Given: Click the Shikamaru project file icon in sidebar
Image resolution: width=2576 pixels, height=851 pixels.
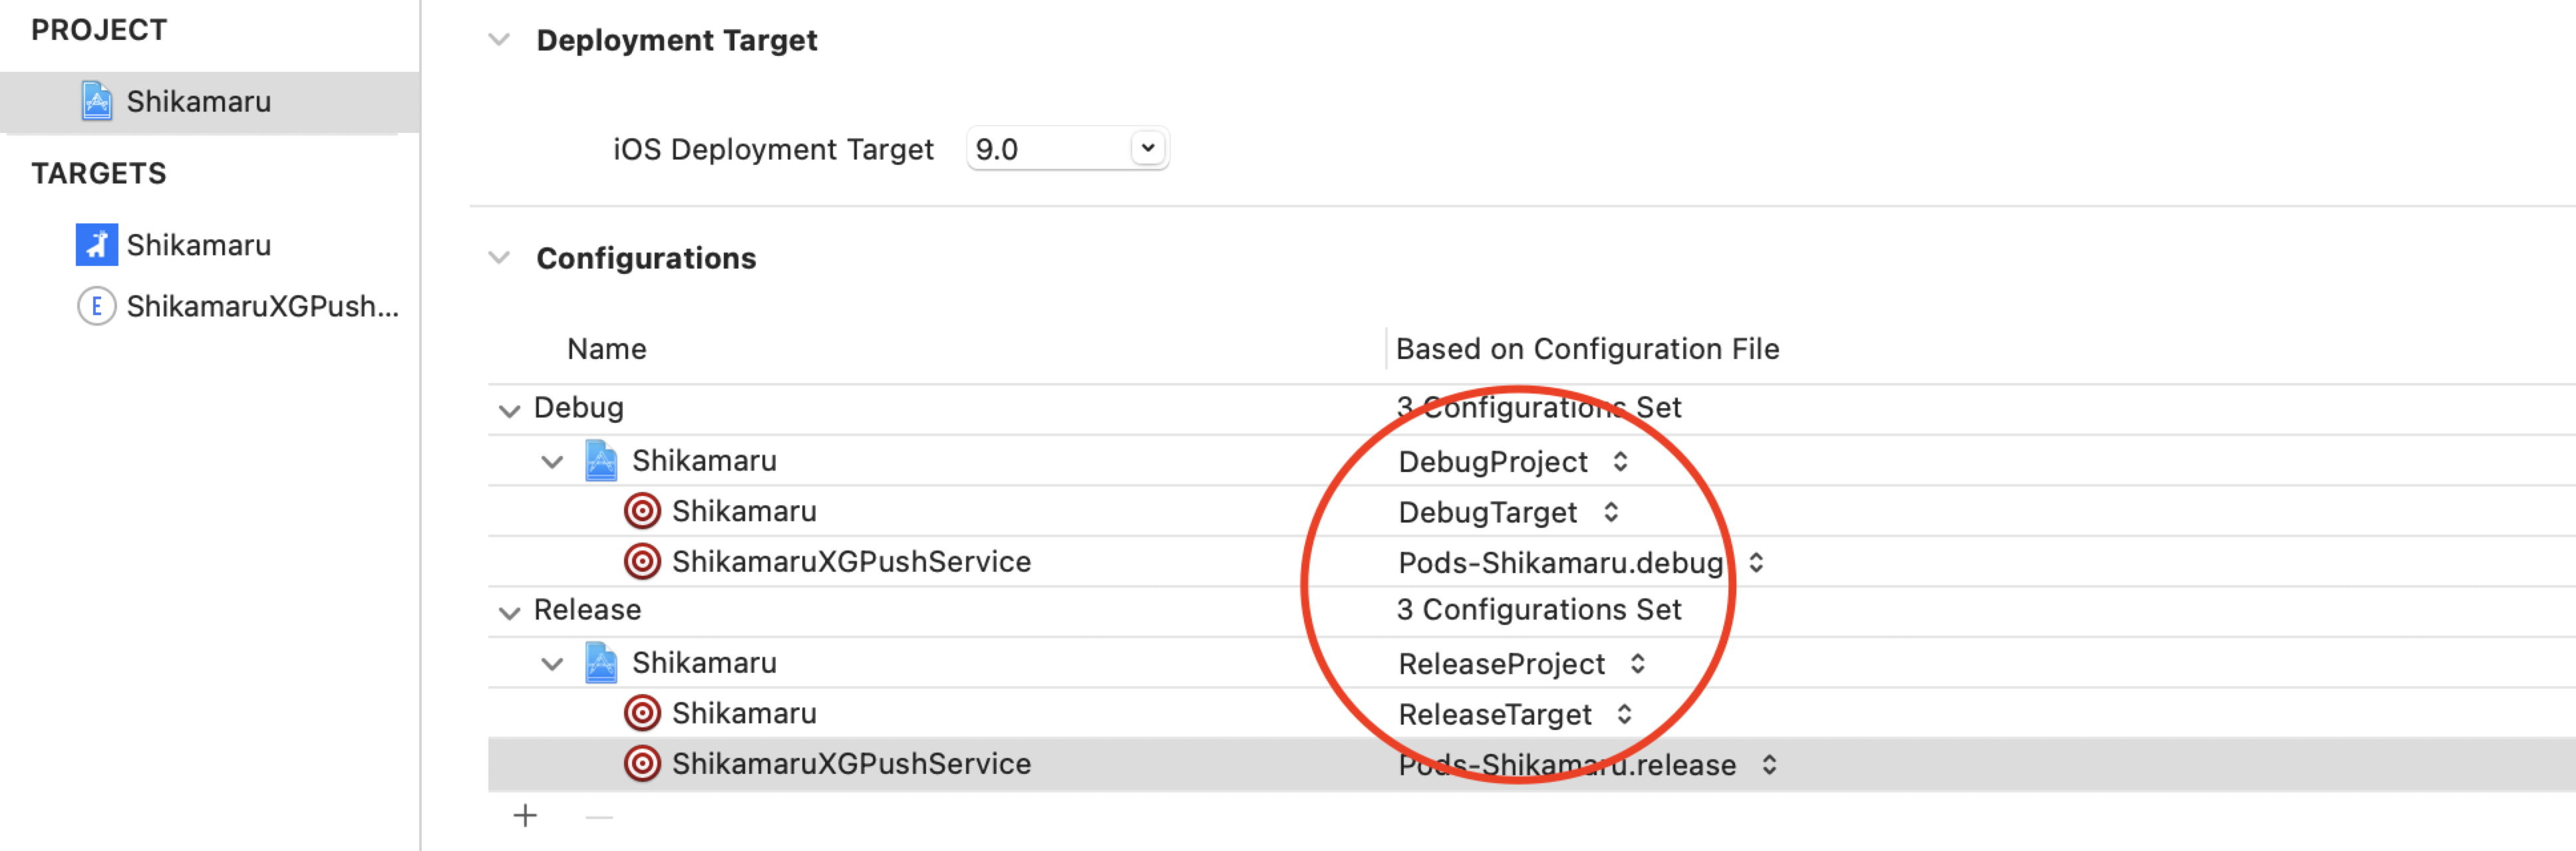Looking at the screenshot, I should (96, 102).
